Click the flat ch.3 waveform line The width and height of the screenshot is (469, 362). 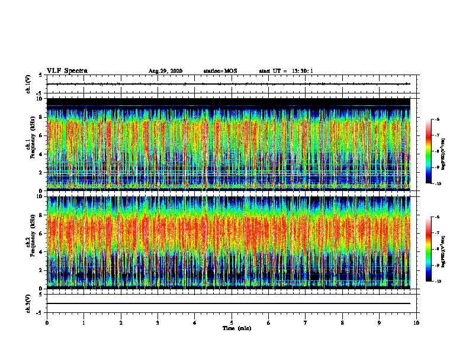coord(229,303)
